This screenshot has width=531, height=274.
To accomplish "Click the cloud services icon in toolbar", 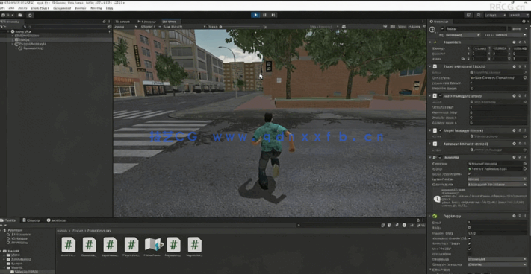I will (20, 15).
